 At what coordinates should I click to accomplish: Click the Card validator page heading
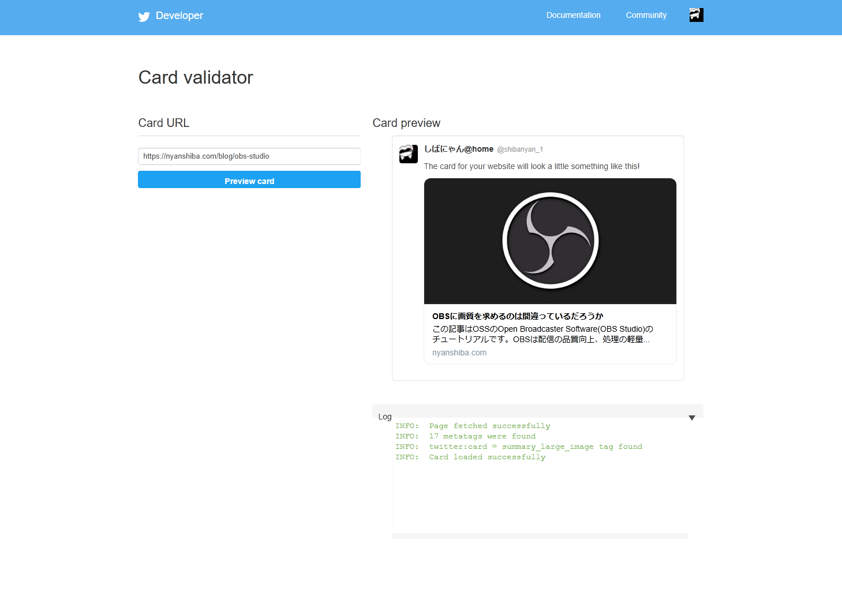click(196, 77)
